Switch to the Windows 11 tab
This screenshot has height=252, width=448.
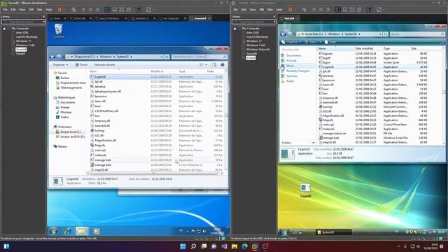point(142,18)
